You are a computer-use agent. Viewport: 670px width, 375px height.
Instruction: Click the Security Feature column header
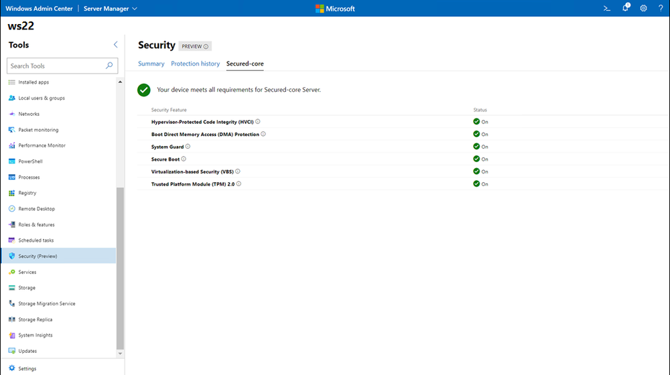169,110
